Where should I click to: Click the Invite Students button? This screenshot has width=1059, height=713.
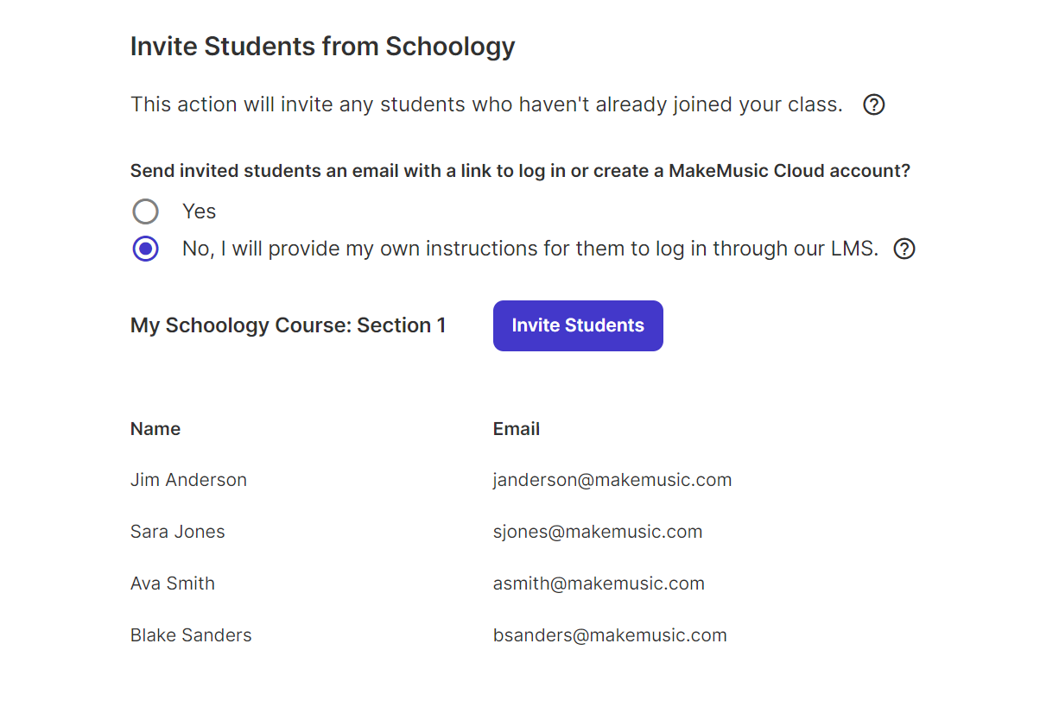578,325
